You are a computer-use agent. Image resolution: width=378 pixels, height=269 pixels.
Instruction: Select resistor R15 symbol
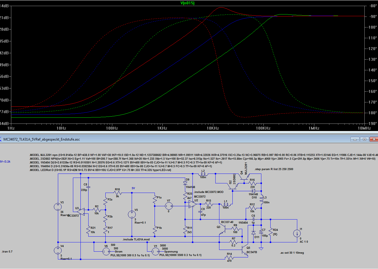coord(209,204)
